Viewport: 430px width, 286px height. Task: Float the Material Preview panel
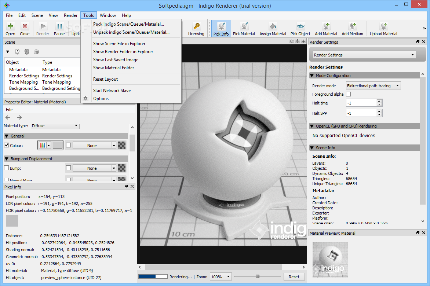point(418,232)
